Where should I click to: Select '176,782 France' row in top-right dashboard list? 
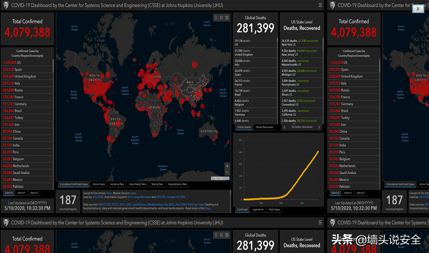click(353, 97)
